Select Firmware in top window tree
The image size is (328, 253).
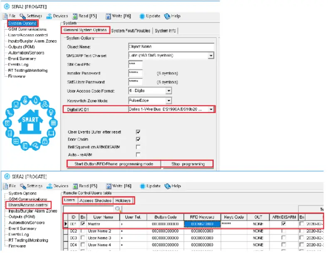coord(17,76)
